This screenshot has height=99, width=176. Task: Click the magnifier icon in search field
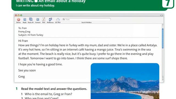64,20
